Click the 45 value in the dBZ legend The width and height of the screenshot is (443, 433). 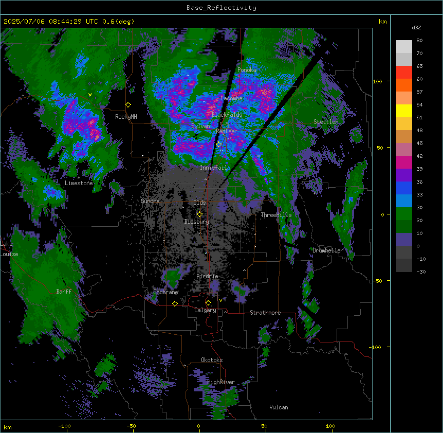tap(419, 143)
